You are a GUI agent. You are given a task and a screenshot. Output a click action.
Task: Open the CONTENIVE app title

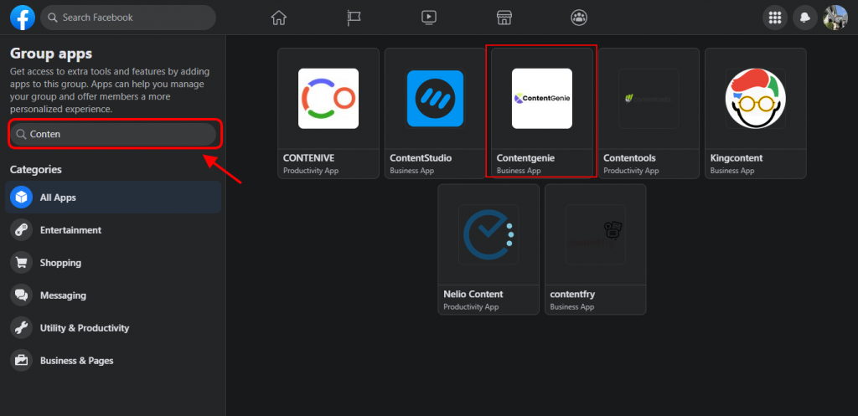click(x=308, y=158)
